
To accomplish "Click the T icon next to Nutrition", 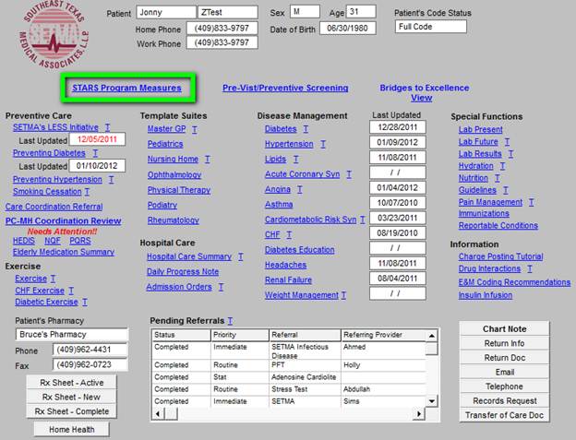I will tap(497, 178).
